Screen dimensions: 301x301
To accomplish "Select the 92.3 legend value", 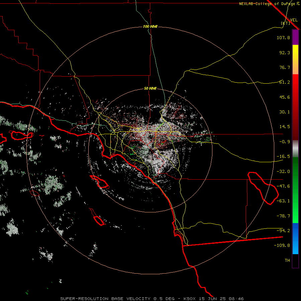I will click(285, 53).
